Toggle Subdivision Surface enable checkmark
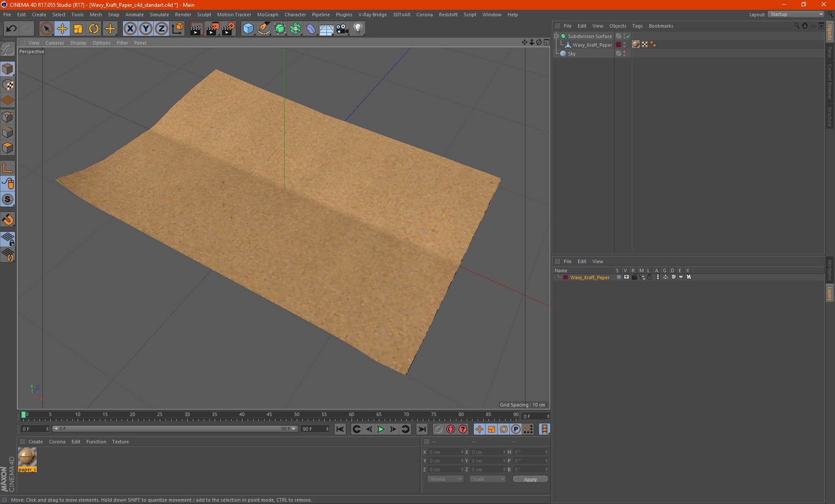 [628, 36]
